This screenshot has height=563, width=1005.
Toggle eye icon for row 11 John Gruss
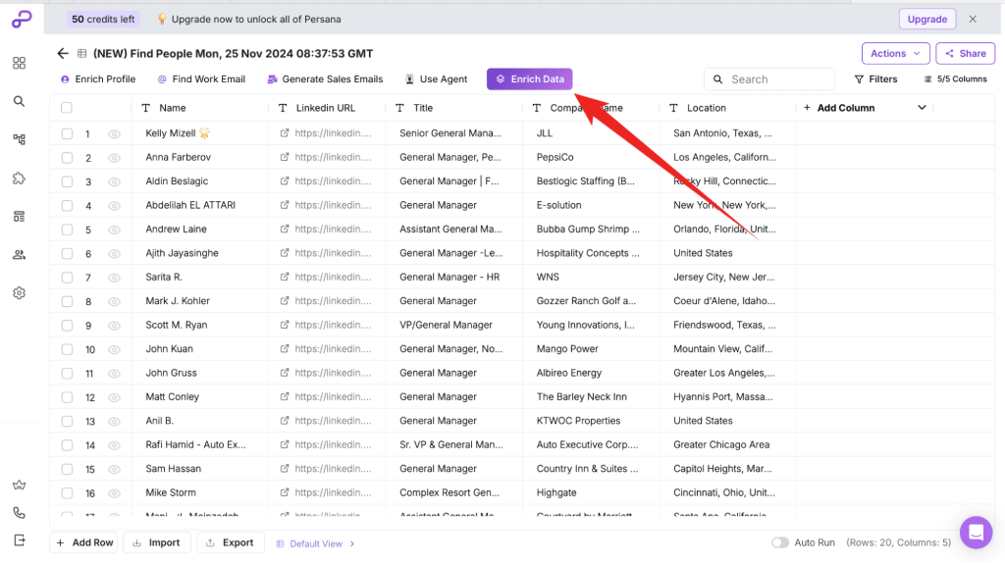[114, 374]
